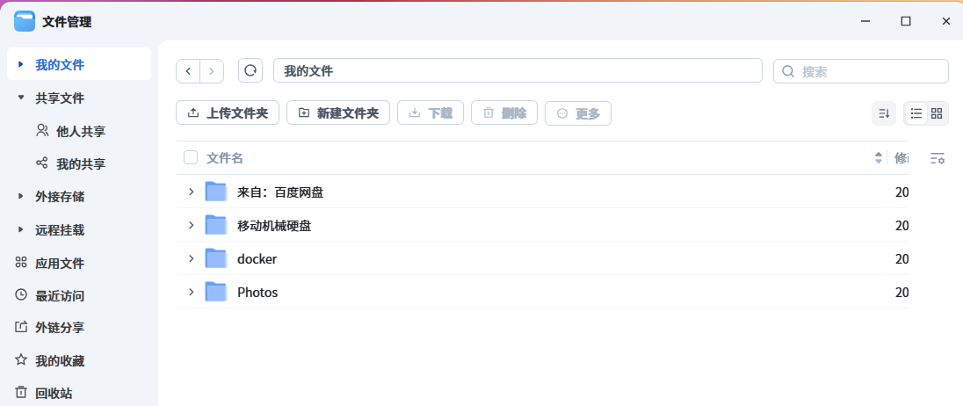Click the 应用文件 grid icon
The width and height of the screenshot is (963, 406).
tap(21, 263)
